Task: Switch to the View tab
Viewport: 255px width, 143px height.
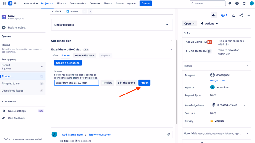Action: 55,55
